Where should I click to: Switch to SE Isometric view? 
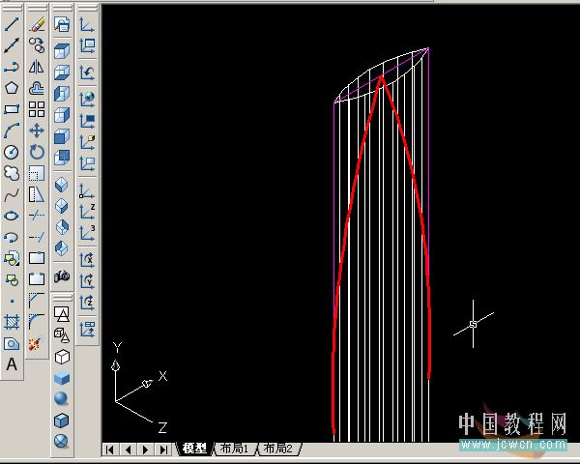point(62,206)
